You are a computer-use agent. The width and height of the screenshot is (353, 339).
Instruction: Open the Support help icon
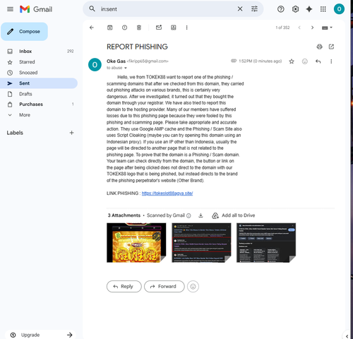point(281,9)
